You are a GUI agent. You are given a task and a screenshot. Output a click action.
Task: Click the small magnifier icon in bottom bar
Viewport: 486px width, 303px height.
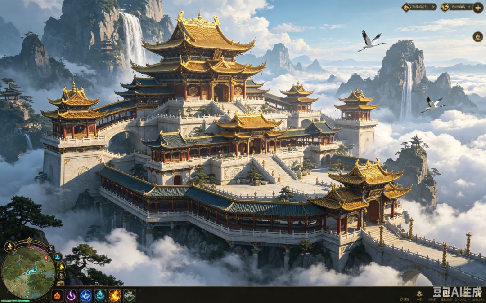(x=401, y=299)
